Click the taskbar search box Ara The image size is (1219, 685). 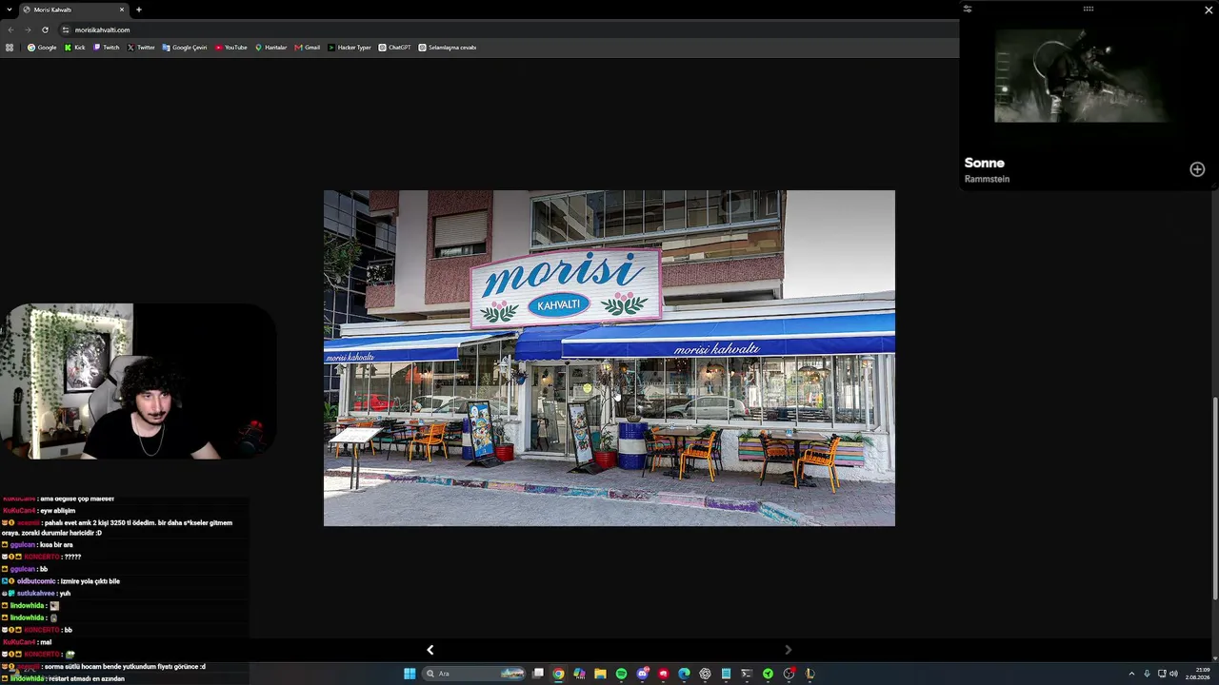tap(475, 674)
